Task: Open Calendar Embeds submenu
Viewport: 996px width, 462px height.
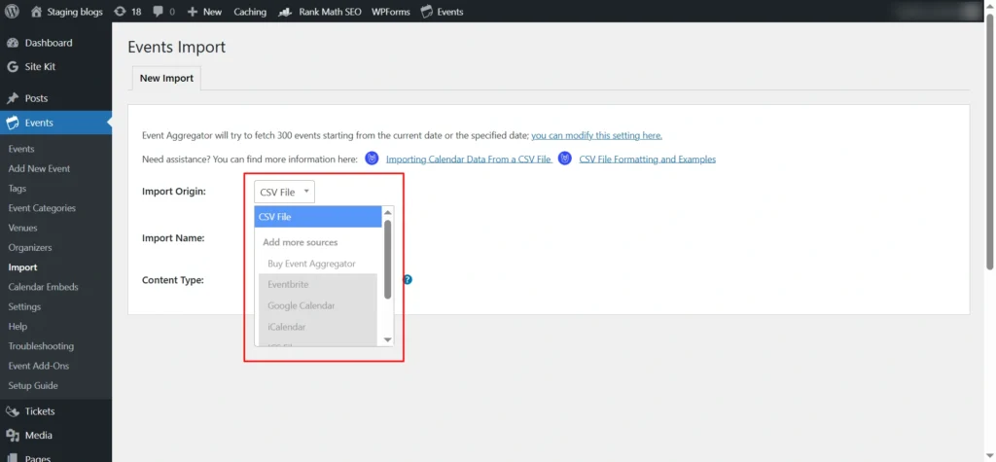Action: 43,287
